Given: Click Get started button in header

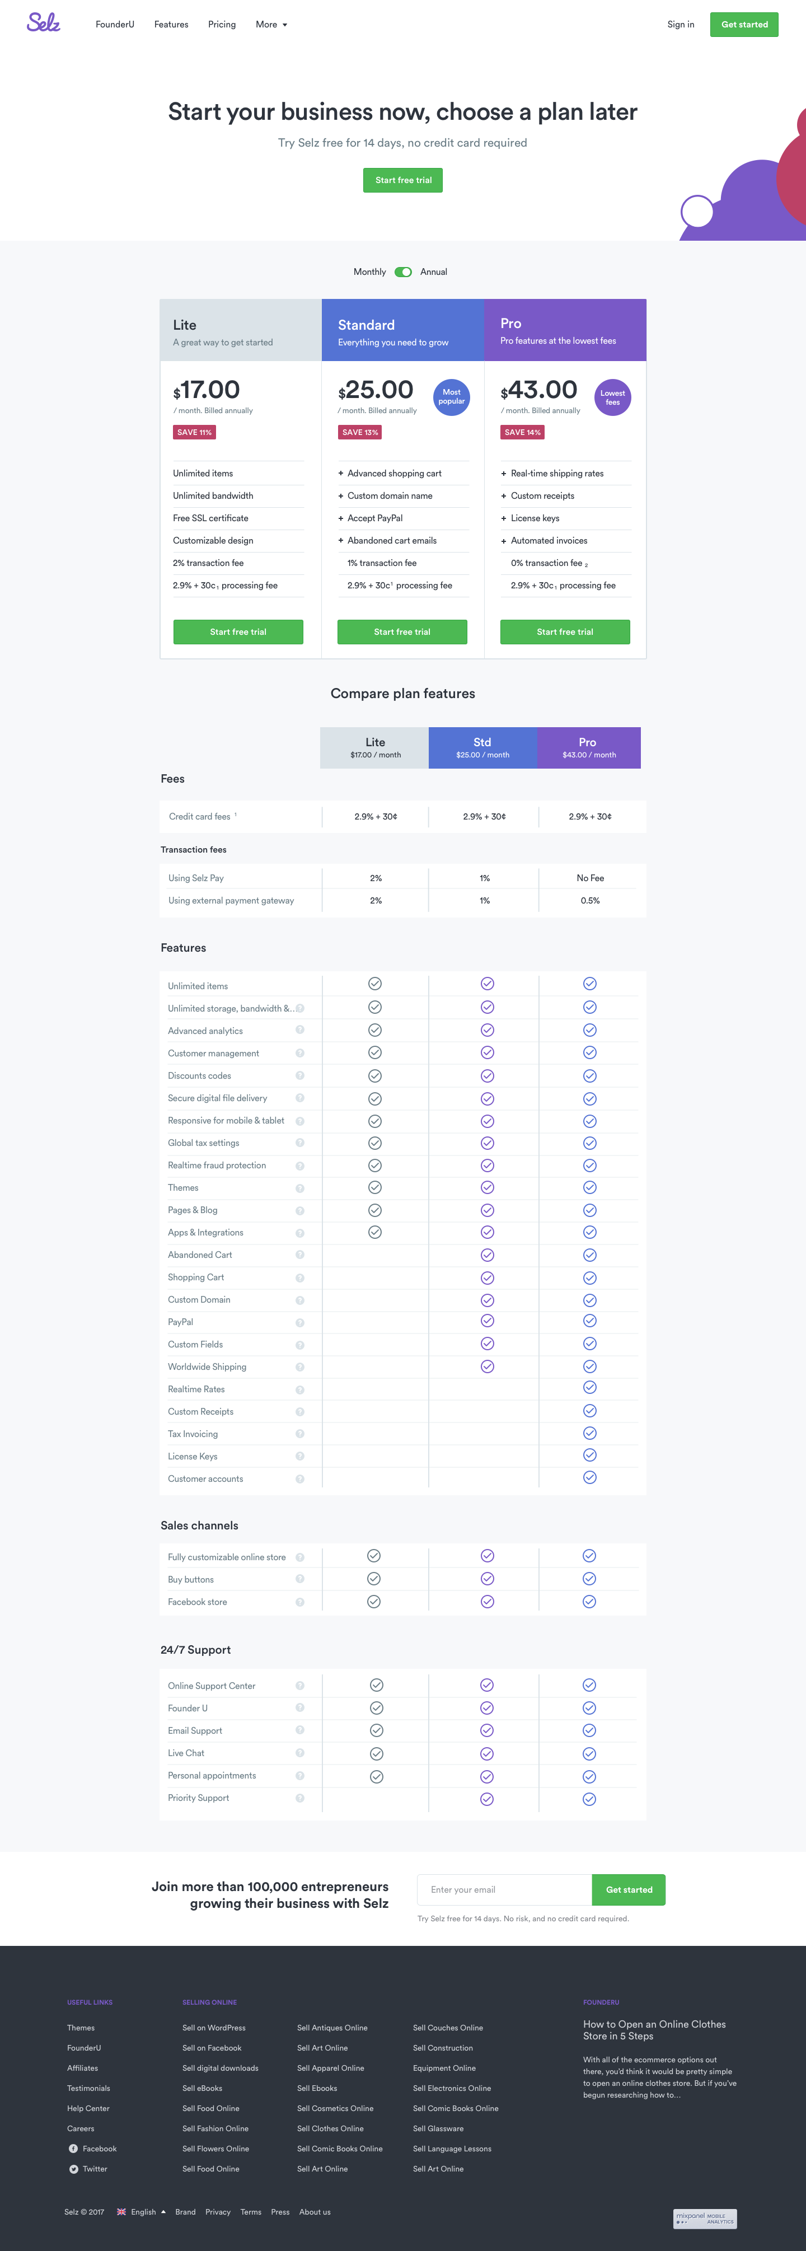Looking at the screenshot, I should 744,25.
